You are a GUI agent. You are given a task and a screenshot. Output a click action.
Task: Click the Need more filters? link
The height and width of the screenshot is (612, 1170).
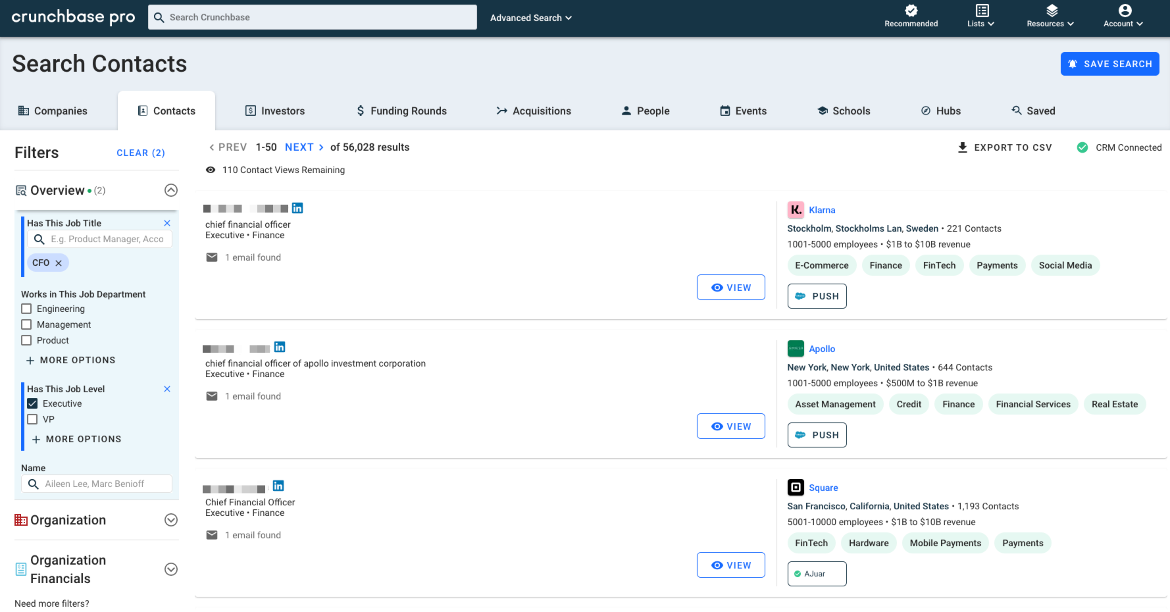(52, 603)
